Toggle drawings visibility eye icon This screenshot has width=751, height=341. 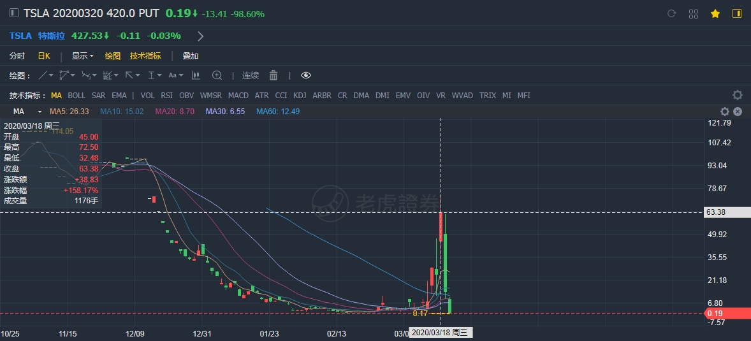pos(306,75)
